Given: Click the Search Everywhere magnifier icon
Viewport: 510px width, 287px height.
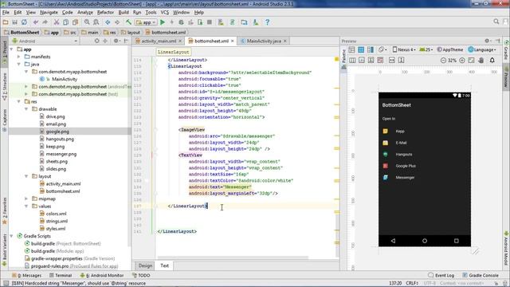Looking at the screenshot, I should point(496,22).
